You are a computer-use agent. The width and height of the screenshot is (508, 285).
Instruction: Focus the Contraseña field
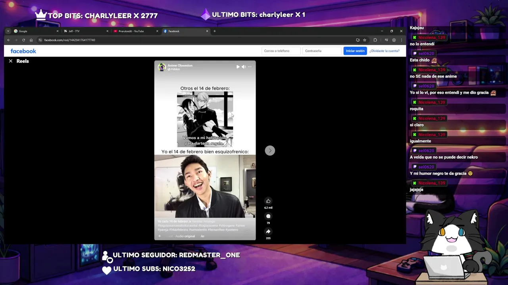point(322,51)
